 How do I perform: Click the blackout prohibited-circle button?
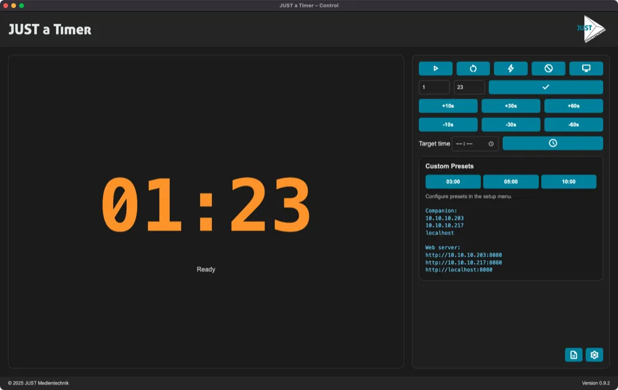[x=548, y=69]
